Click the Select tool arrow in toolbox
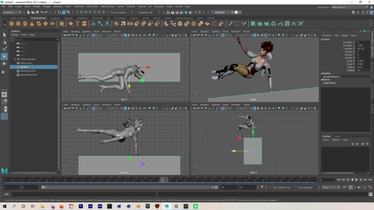 click(x=4, y=35)
